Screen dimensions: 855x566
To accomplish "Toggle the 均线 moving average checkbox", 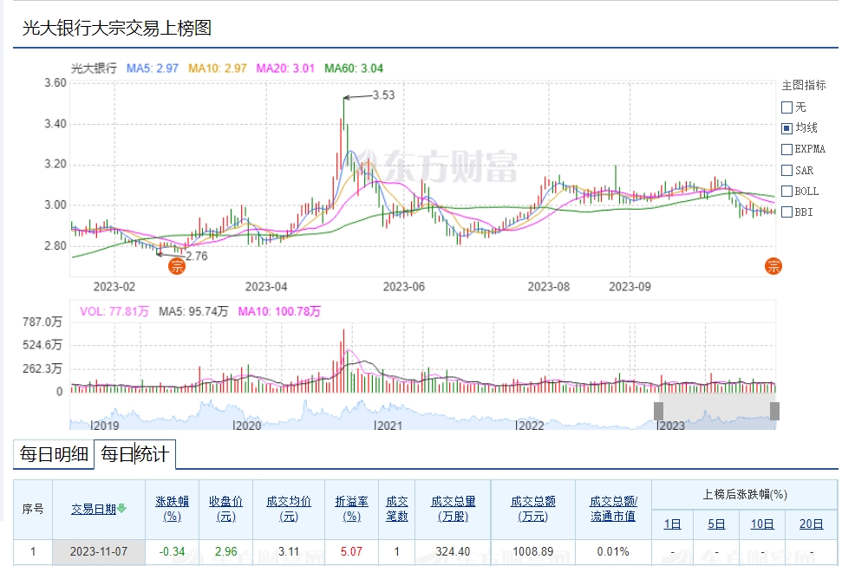I will tap(786, 128).
